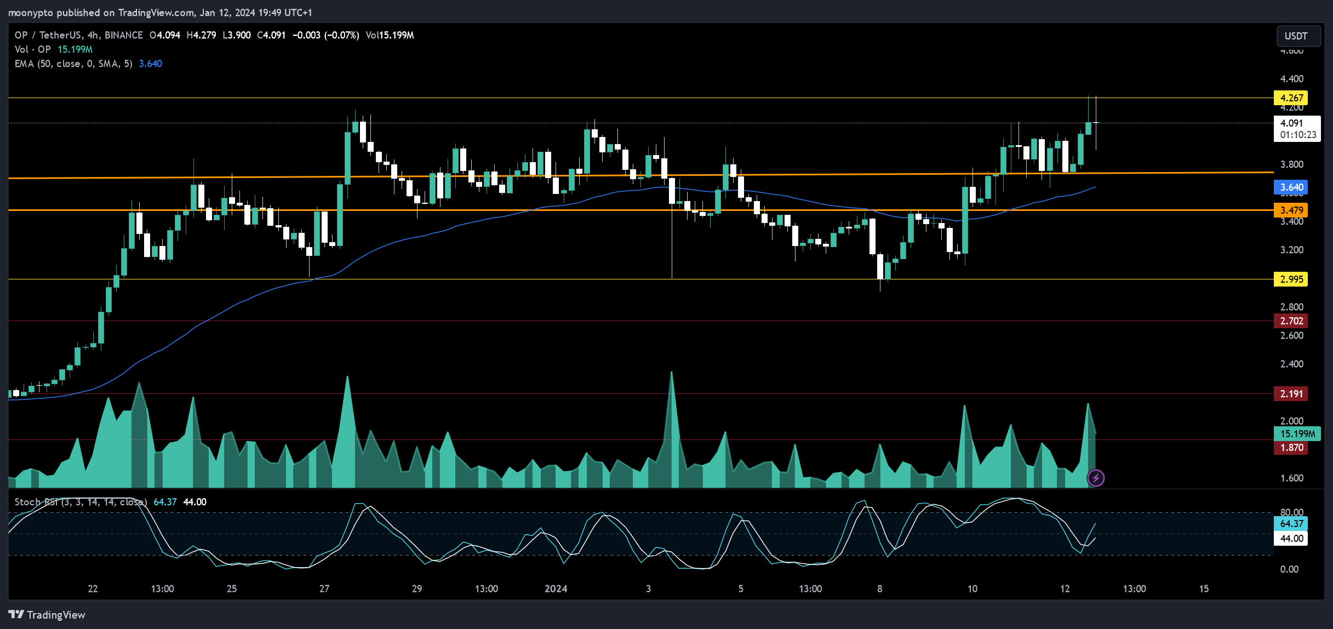The image size is (1333, 629).
Task: Select the 3.640 blue EMA price label
Action: pyautogui.click(x=1291, y=187)
